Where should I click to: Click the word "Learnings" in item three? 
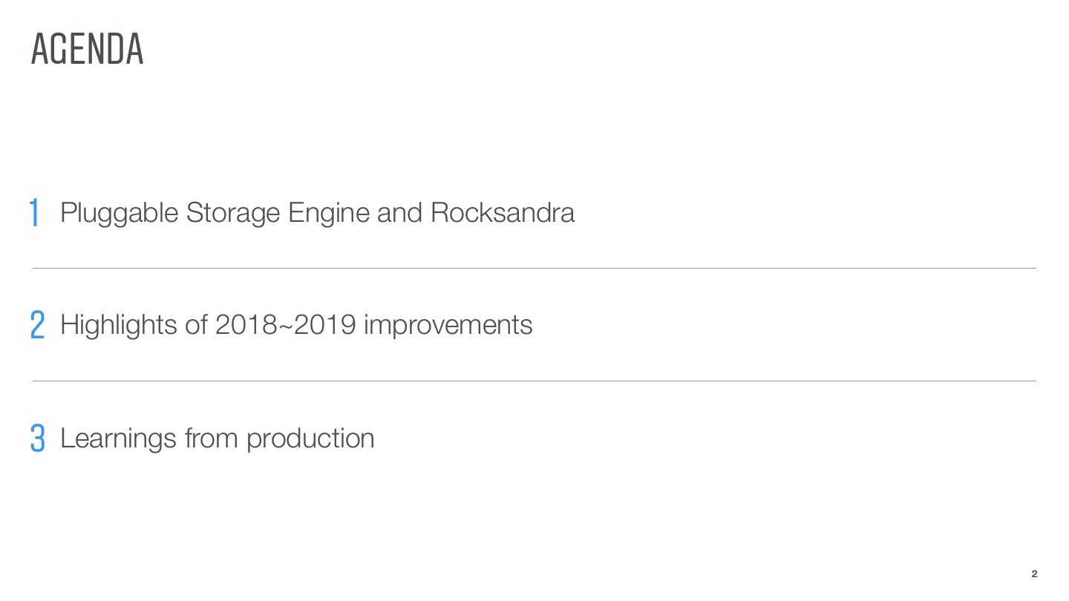coord(118,439)
